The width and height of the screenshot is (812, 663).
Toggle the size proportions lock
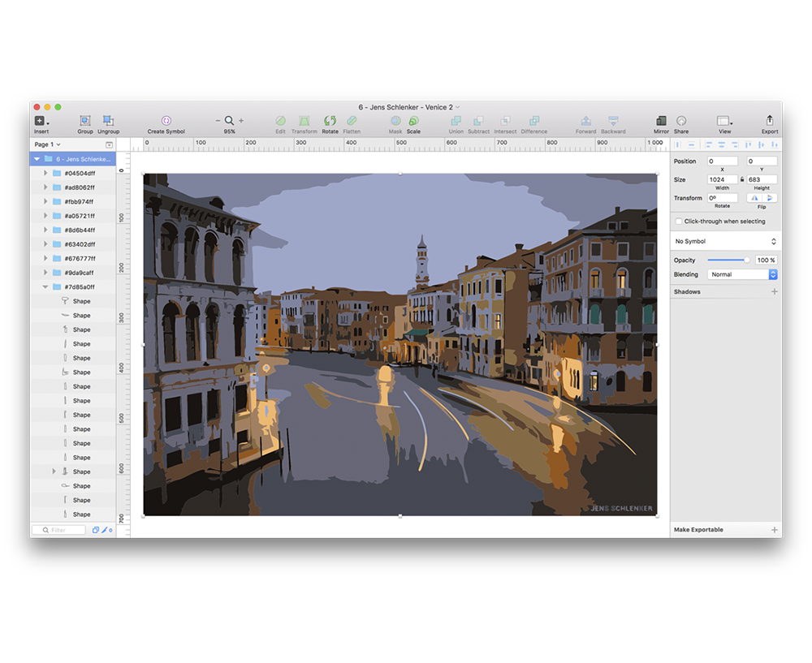[742, 179]
